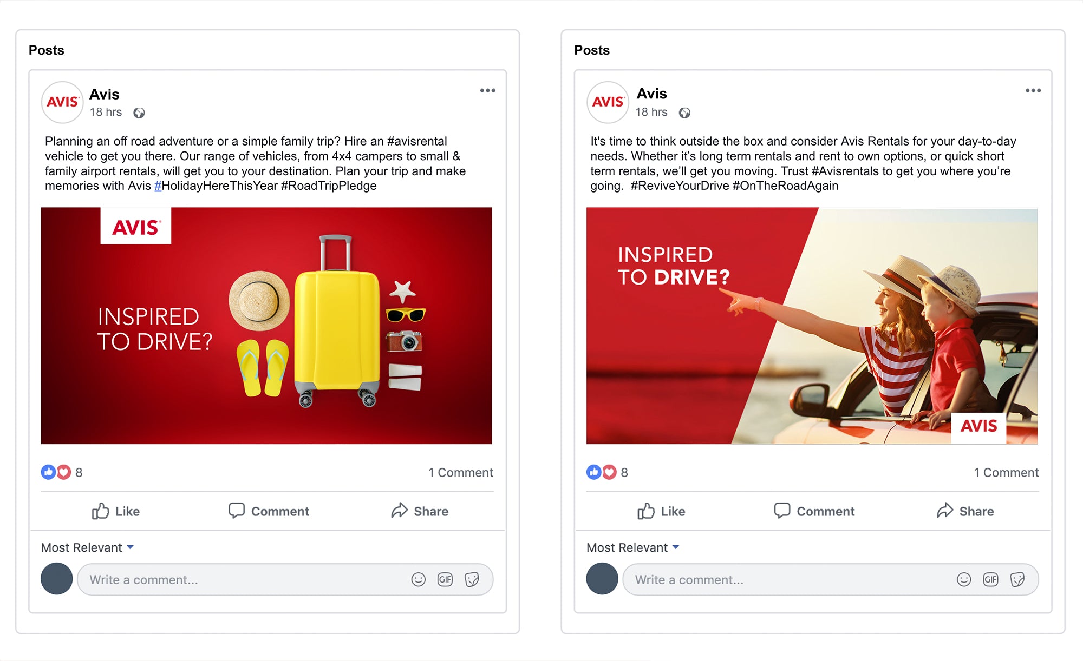Open #HolidayHereThisYear hashtag link
Screen dimensions: 1083x661
[x=216, y=186]
